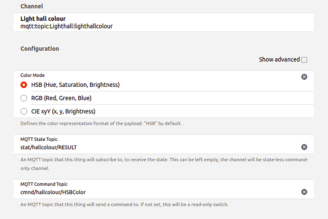Click the Channel section heading
The image size is (328, 219).
[32, 6]
